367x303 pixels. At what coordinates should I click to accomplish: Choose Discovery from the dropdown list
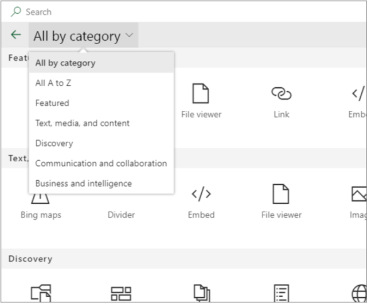click(54, 143)
